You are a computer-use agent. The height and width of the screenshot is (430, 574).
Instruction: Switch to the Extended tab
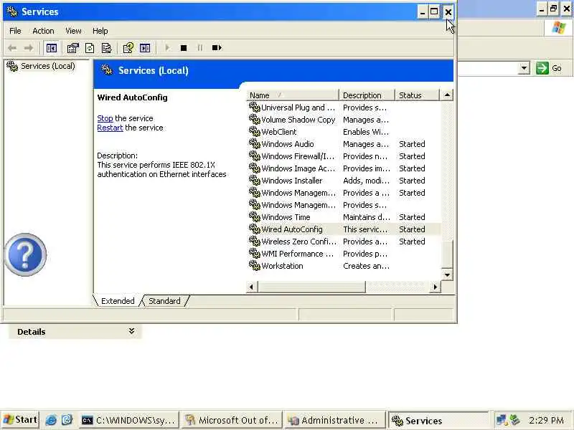118,301
